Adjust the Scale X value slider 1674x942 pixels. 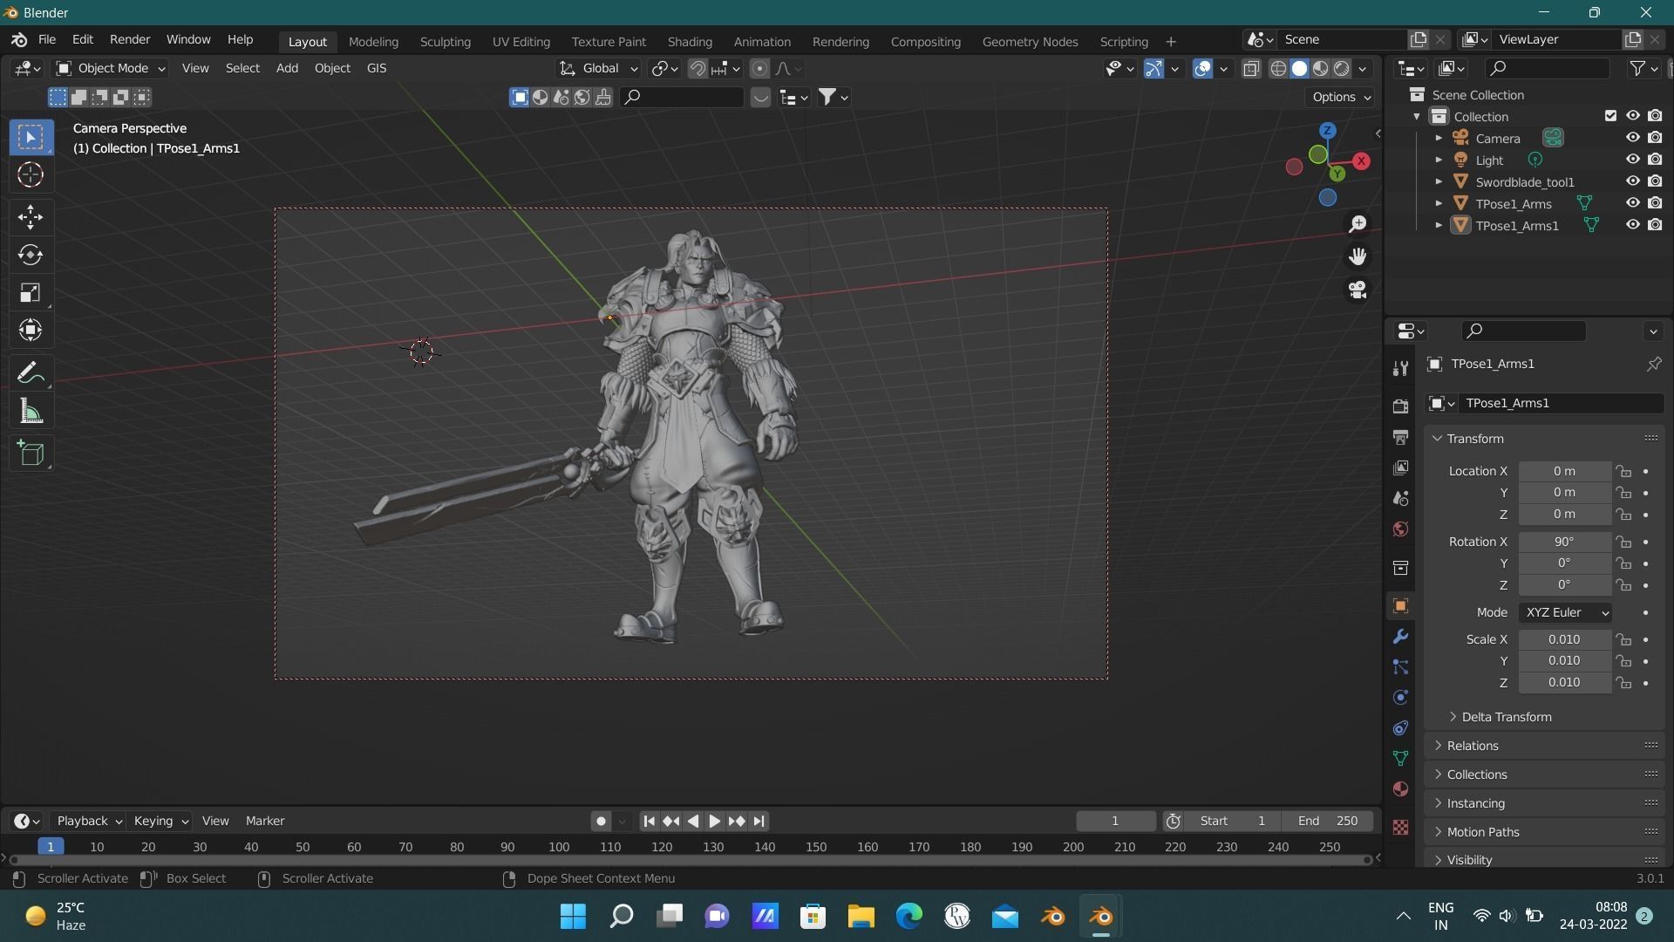(1564, 639)
